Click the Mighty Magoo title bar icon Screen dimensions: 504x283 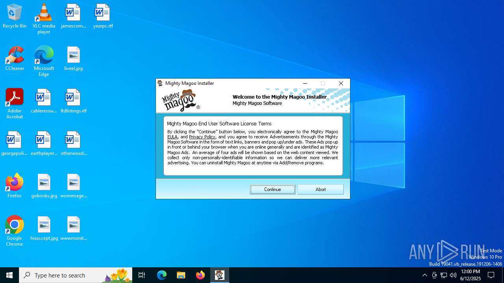(160, 83)
